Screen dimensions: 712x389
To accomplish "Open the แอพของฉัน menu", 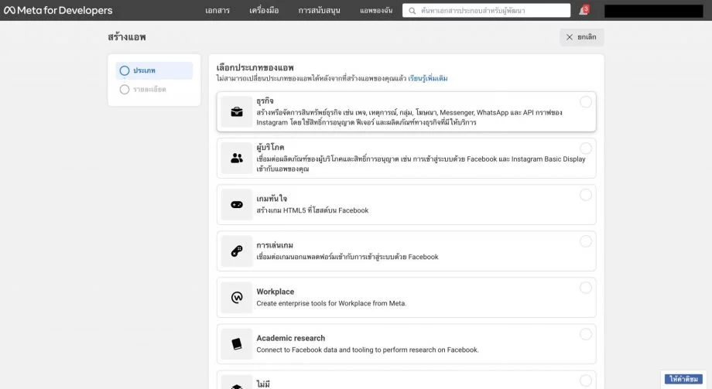I will [376, 10].
